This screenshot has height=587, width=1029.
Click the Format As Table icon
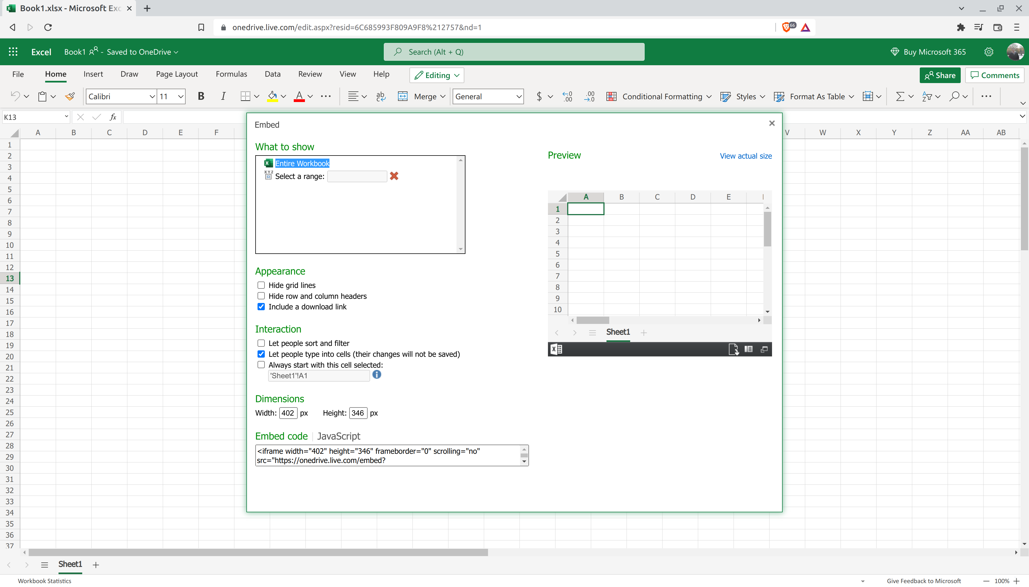779,96
